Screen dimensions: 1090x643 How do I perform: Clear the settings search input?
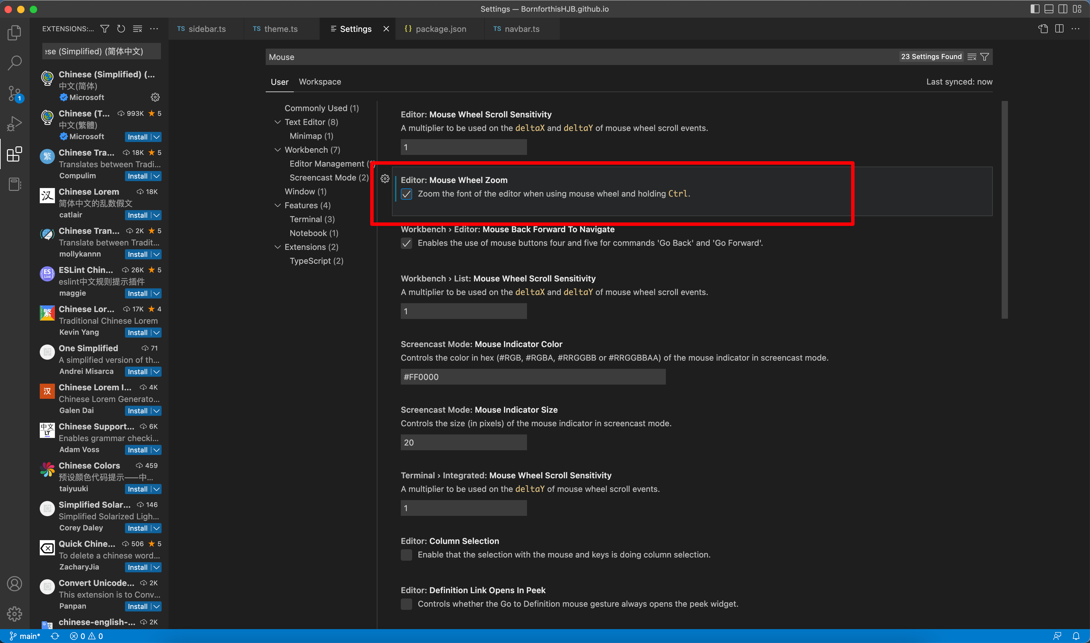pyautogui.click(x=972, y=57)
